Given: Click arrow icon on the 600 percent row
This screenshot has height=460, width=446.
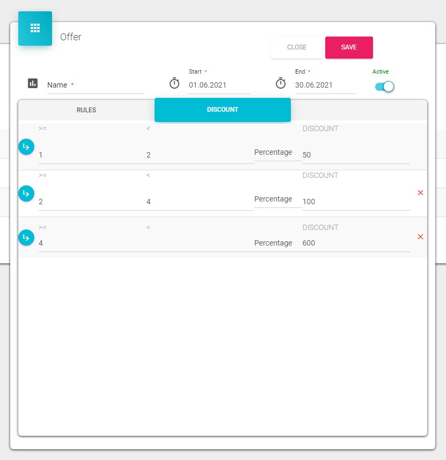Looking at the screenshot, I should pyautogui.click(x=26, y=237).
